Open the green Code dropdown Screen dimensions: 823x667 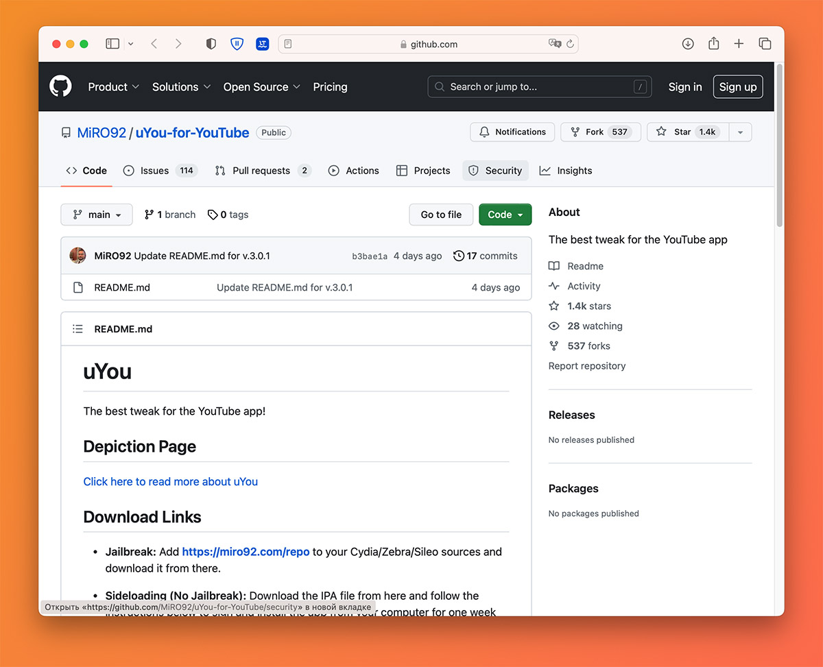505,215
